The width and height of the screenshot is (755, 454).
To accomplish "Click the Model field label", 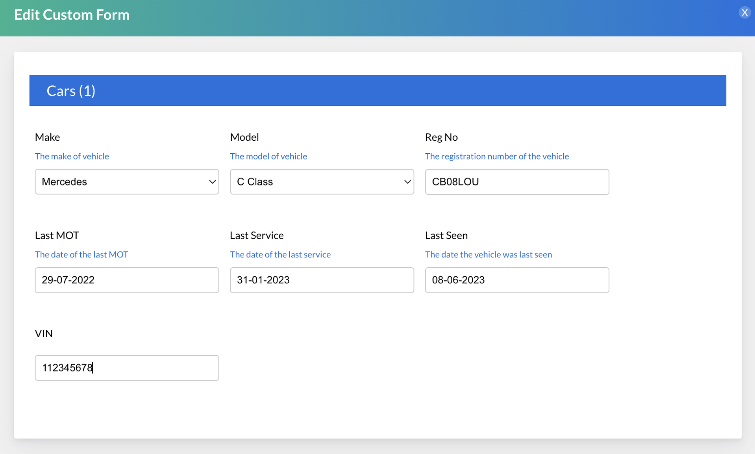I will (x=244, y=137).
